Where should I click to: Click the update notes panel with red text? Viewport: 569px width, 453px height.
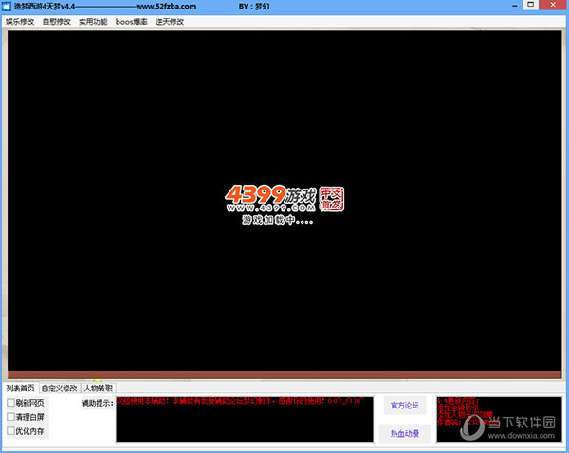pos(499,419)
